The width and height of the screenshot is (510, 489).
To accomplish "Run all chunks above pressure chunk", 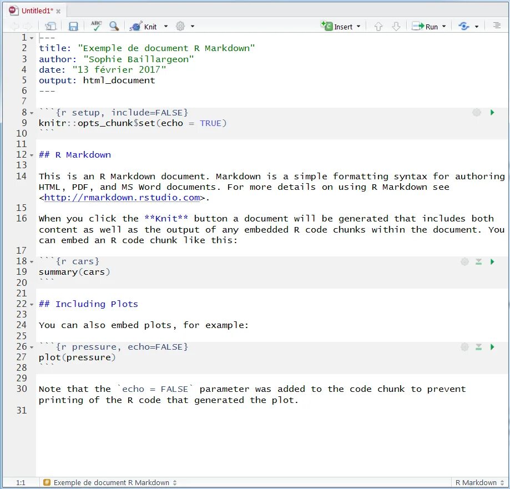I will [478, 347].
